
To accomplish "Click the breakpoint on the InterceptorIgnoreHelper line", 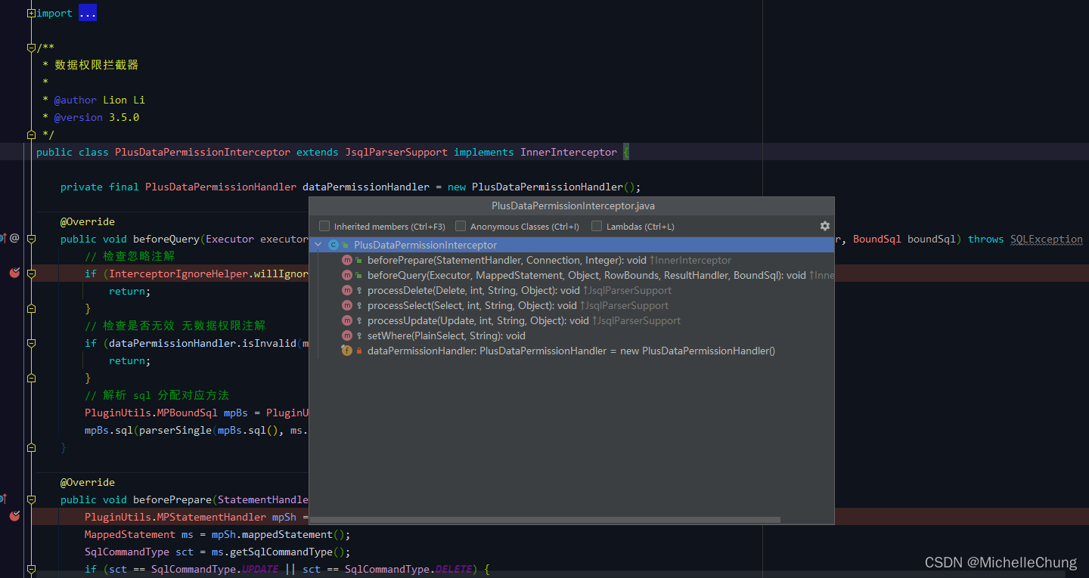I will [14, 273].
